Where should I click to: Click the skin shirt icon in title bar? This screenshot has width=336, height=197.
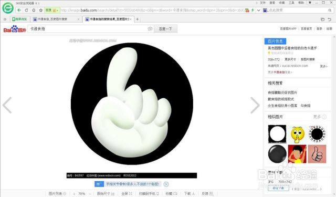coord(310,3)
